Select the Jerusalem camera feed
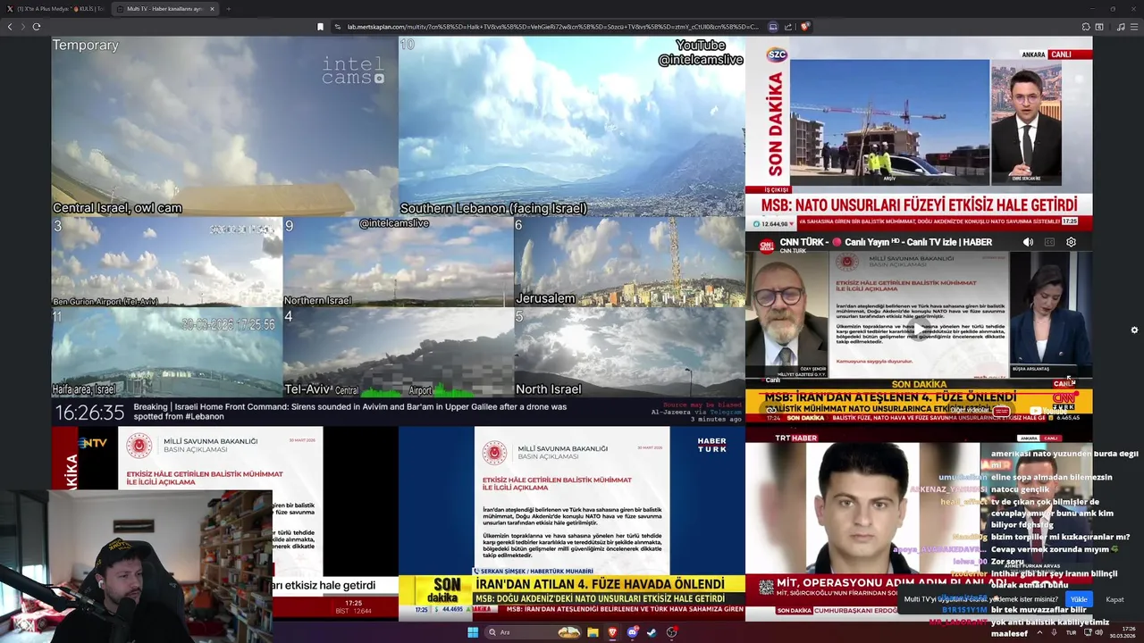The width and height of the screenshot is (1144, 643). (629, 262)
